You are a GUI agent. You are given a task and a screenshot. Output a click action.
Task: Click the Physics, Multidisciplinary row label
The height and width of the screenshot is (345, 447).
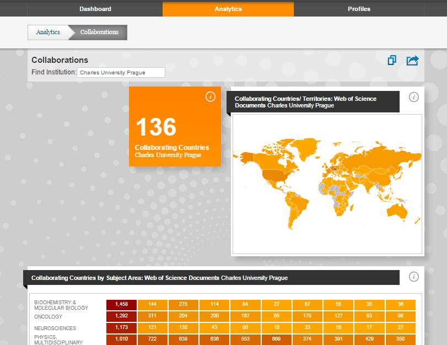(x=58, y=339)
